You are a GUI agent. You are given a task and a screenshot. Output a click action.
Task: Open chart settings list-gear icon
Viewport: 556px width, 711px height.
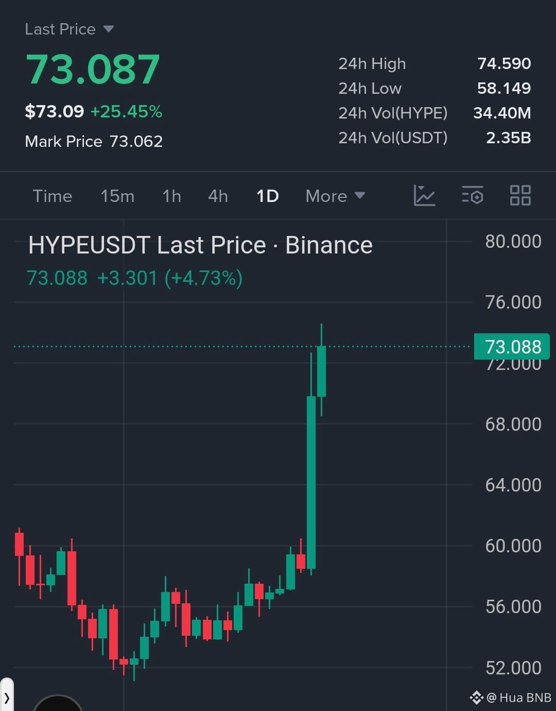[x=472, y=196]
